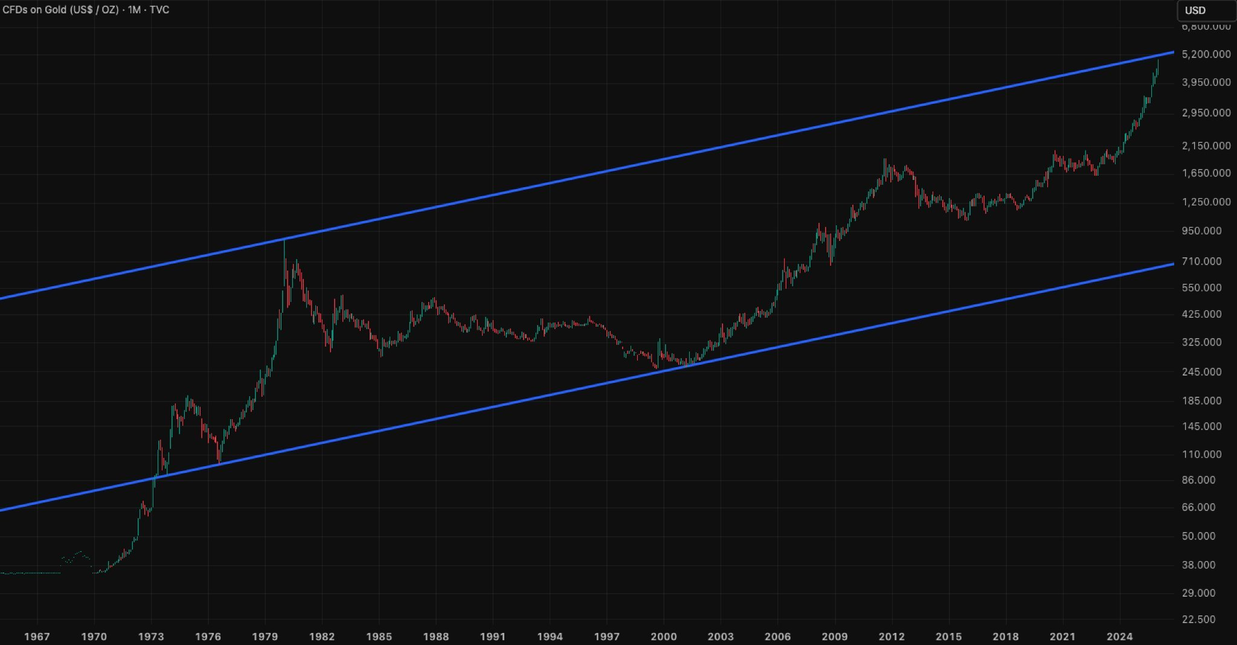
Task: Click the 2,150.000 price axis label
Action: (x=1206, y=146)
